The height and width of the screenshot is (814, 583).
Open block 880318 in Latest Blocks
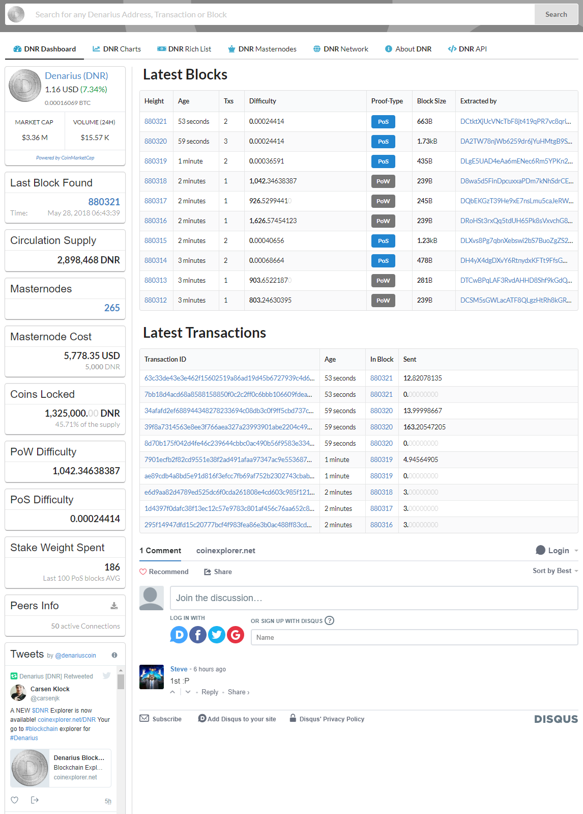156,181
